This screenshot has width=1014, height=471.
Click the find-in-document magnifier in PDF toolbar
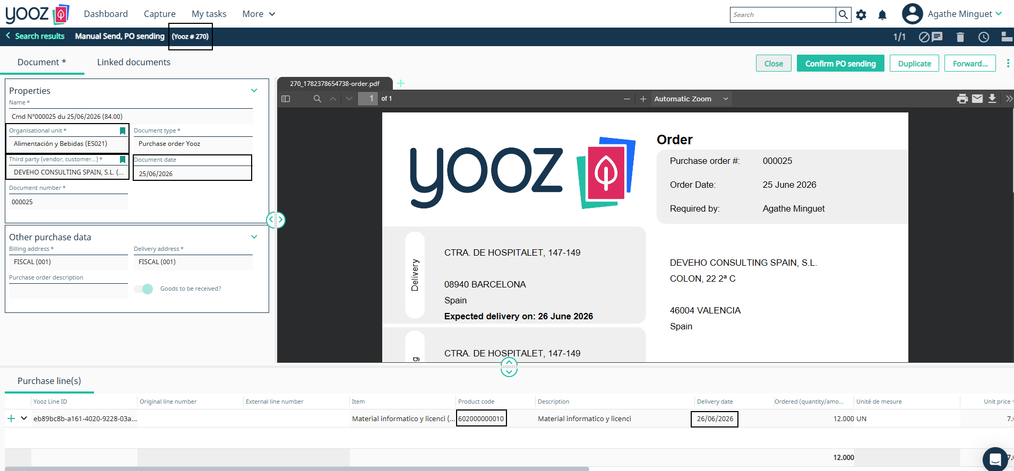point(317,99)
